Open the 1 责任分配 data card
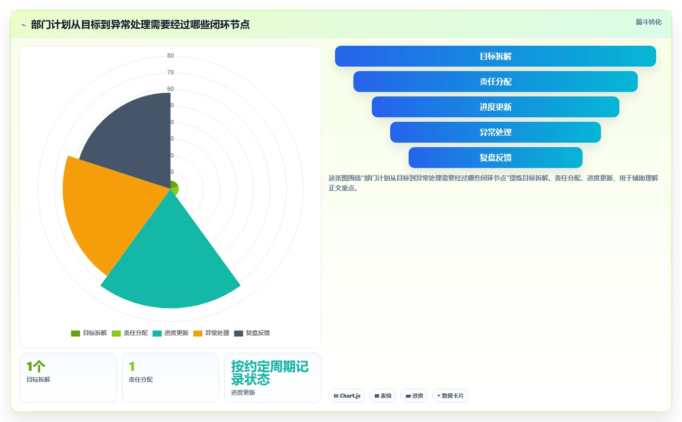The image size is (682, 422). pos(170,378)
